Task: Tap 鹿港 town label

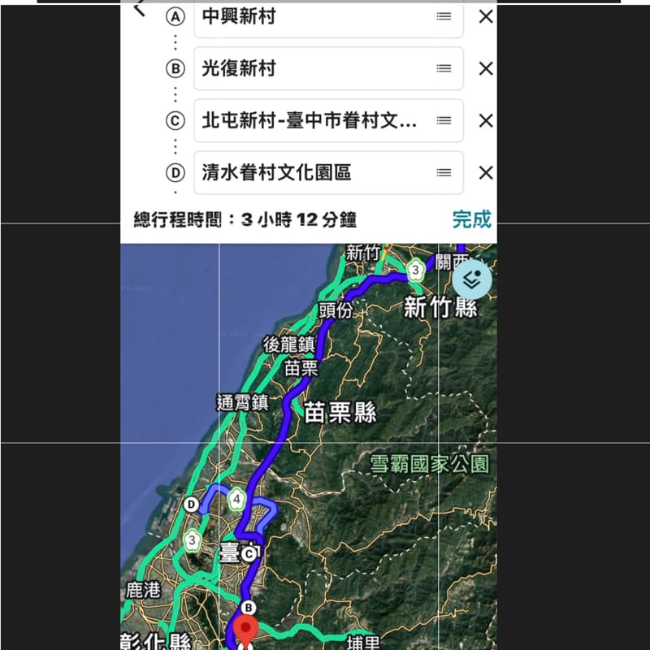Action: click(143, 590)
